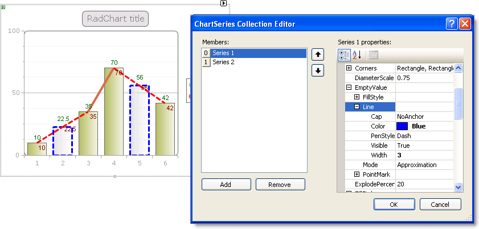Click the Alphabetical sort icon
The width and height of the screenshot is (479, 229).
pos(357,55)
